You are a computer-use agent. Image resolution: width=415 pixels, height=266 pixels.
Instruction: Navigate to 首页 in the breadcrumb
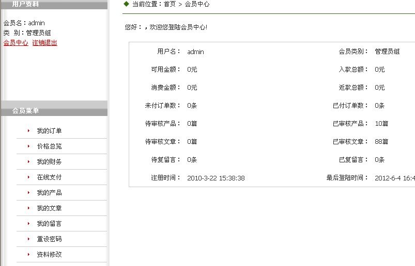170,4
